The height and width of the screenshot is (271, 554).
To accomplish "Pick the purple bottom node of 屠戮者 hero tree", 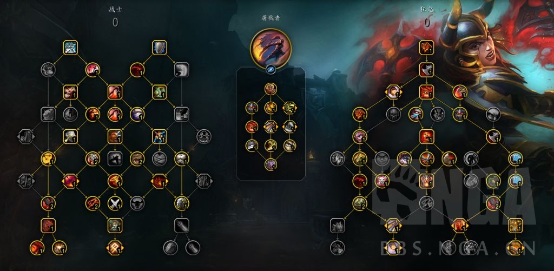I will [x=271, y=164].
